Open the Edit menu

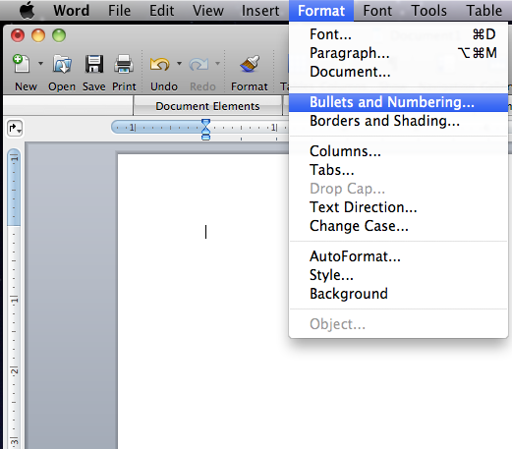pos(162,11)
